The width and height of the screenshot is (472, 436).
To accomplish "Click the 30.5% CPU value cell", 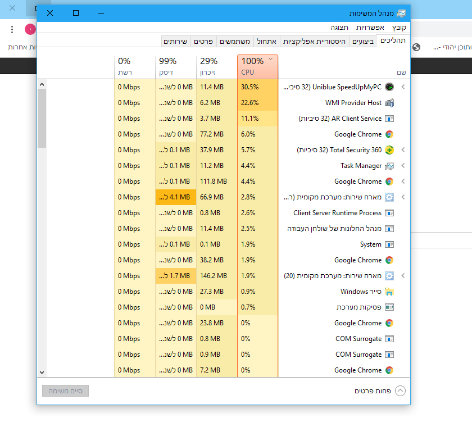I will pos(258,87).
